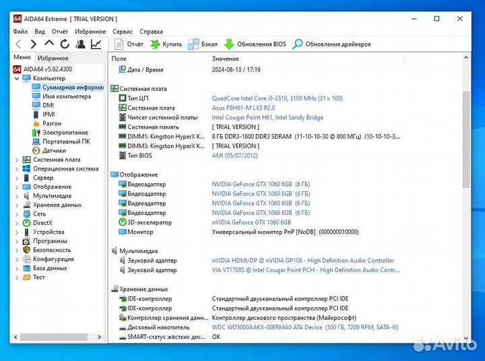Open the Вид menu

[x=40, y=32]
